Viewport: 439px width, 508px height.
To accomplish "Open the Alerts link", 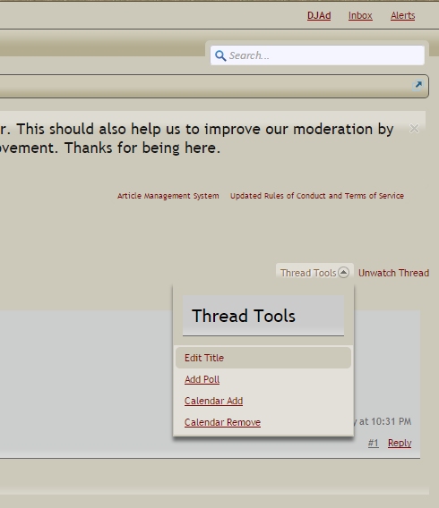I will click(x=402, y=15).
